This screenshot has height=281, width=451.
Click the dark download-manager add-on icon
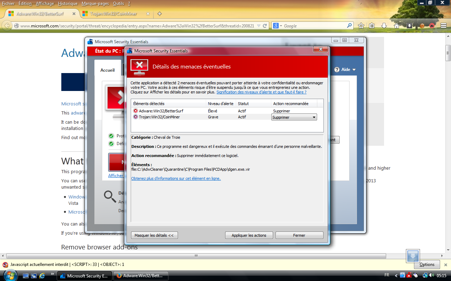tap(409, 26)
